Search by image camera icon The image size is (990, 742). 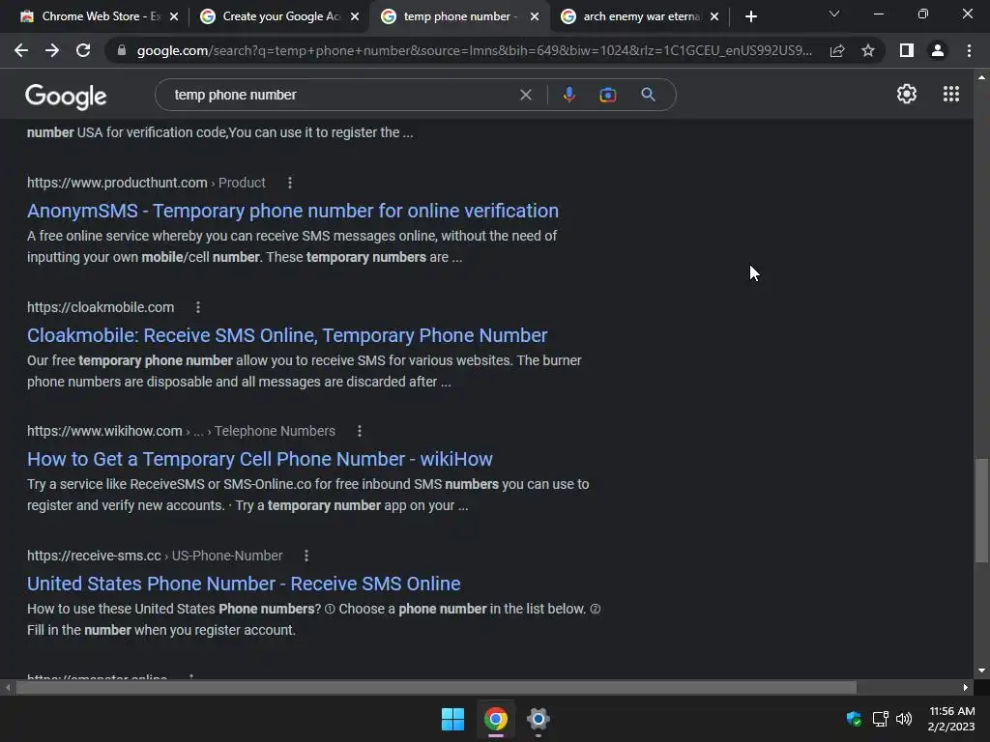607,95
